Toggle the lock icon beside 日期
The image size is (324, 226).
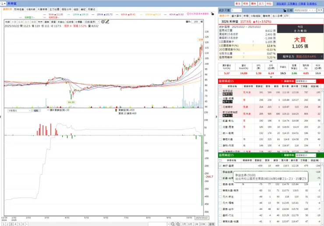(x=285, y=10)
